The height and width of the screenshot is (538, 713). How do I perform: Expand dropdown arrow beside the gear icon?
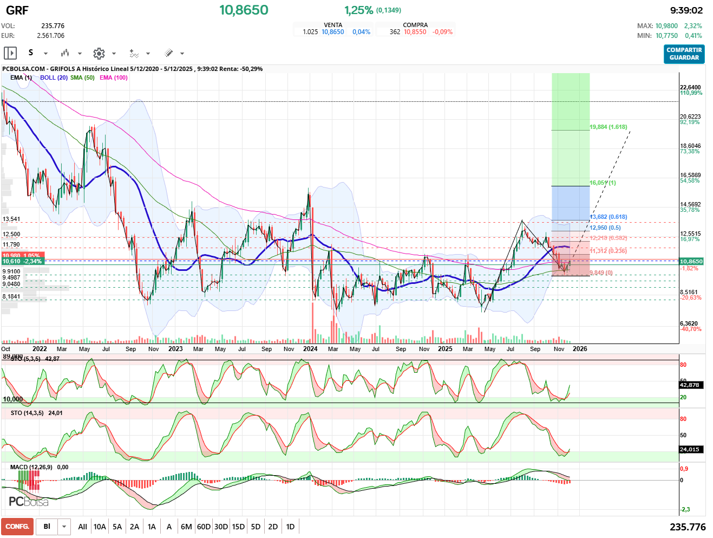tap(114, 54)
